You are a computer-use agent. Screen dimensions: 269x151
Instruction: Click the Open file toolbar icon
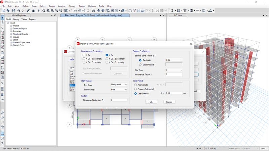click(x=8, y=11)
